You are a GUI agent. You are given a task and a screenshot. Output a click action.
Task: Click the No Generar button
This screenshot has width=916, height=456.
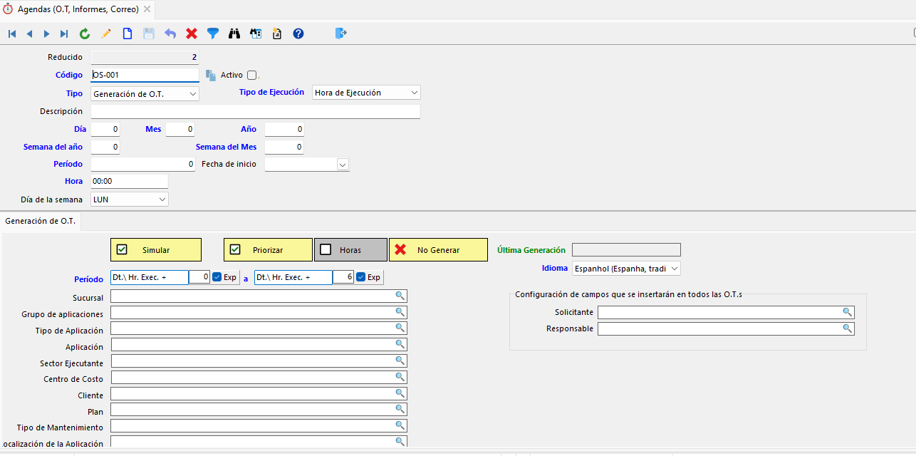click(x=438, y=250)
